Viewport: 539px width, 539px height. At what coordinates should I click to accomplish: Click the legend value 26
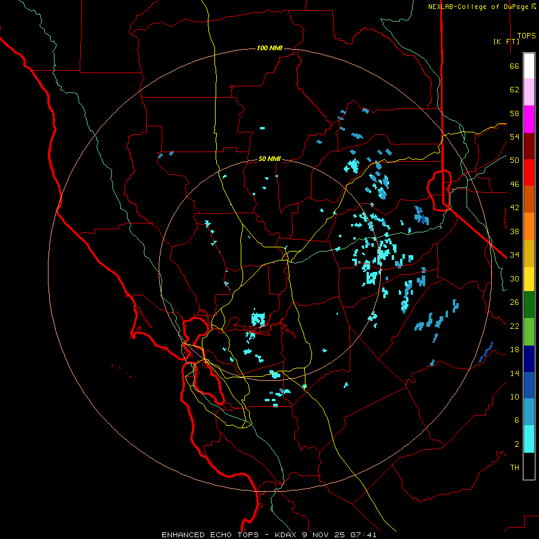coord(514,302)
